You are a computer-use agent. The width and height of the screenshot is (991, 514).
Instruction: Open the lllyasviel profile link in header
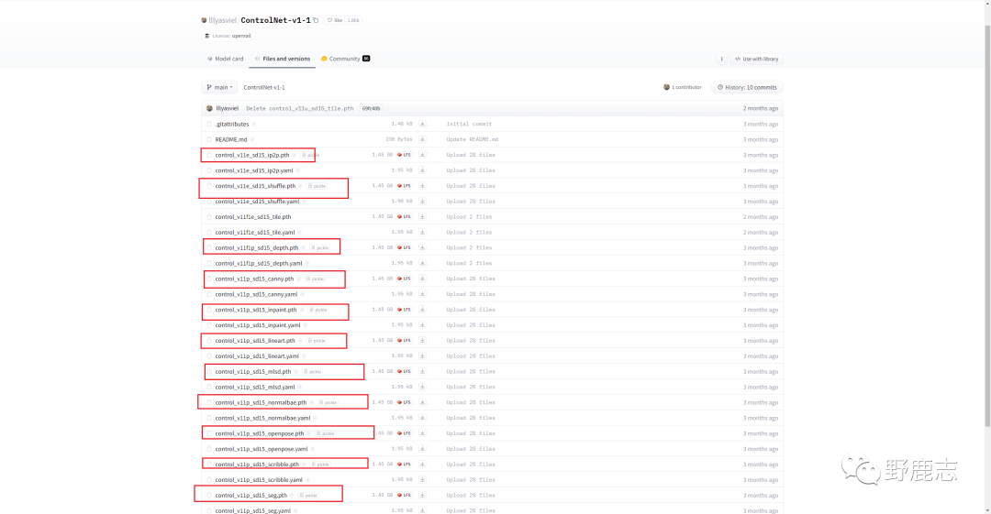point(222,20)
